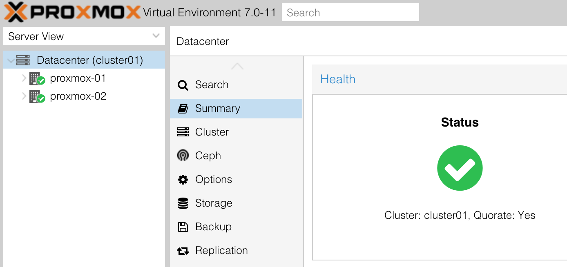567x267 pixels.
Task: Expand the proxmox-02 node tree
Action: coord(24,96)
